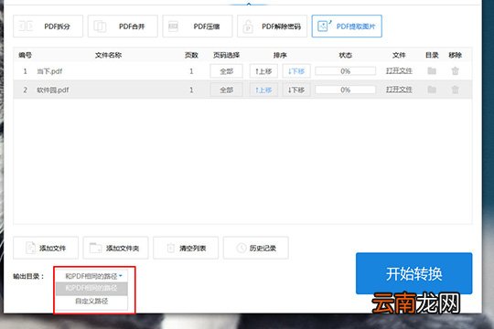Click the 0% progress bar of 软件园.pdf

coord(345,90)
